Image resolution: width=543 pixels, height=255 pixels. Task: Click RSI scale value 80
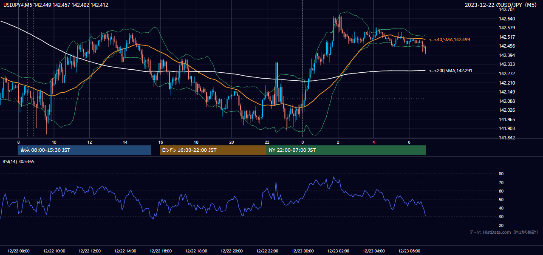coord(501,174)
